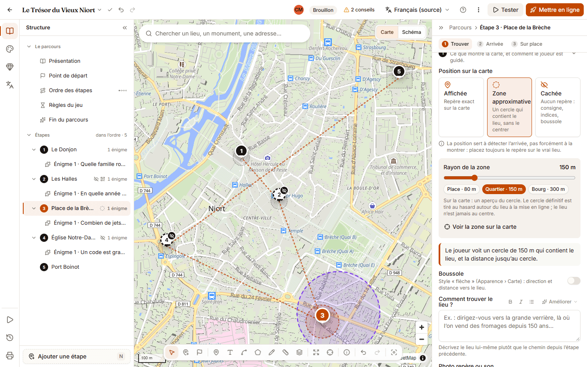The width and height of the screenshot is (587, 367).
Task: Click Voir la zone sur la carte
Action: pos(480,227)
